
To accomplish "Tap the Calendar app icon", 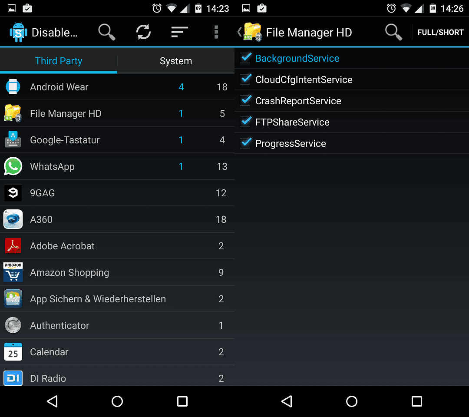I will [x=13, y=352].
